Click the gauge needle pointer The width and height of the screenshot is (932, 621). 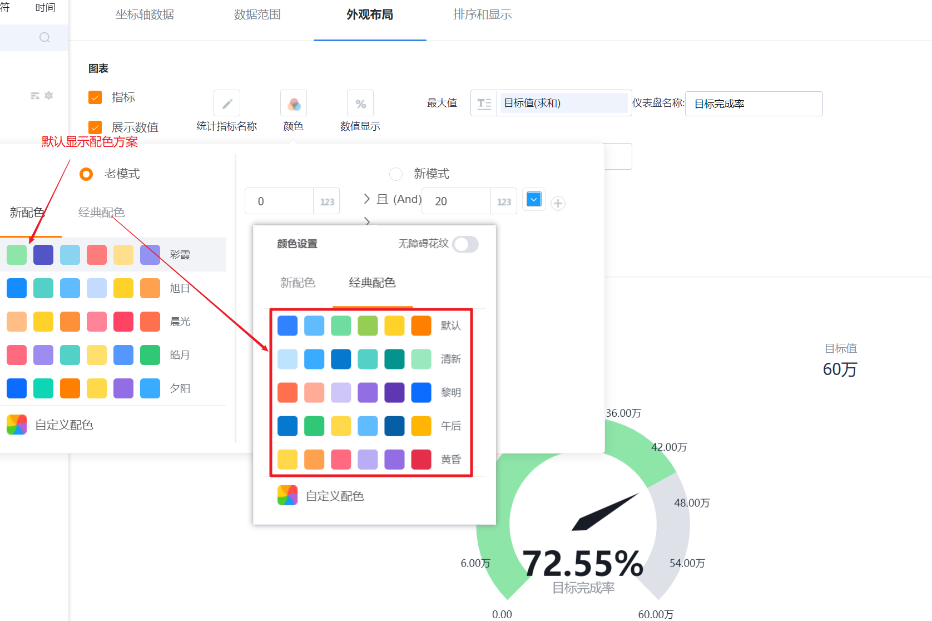point(605,512)
